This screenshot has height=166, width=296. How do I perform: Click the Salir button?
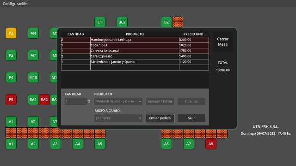(191, 118)
